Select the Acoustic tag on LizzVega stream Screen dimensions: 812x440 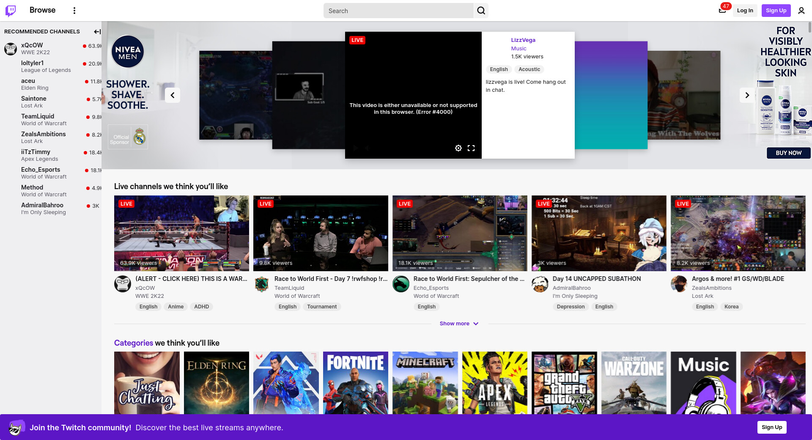click(529, 69)
